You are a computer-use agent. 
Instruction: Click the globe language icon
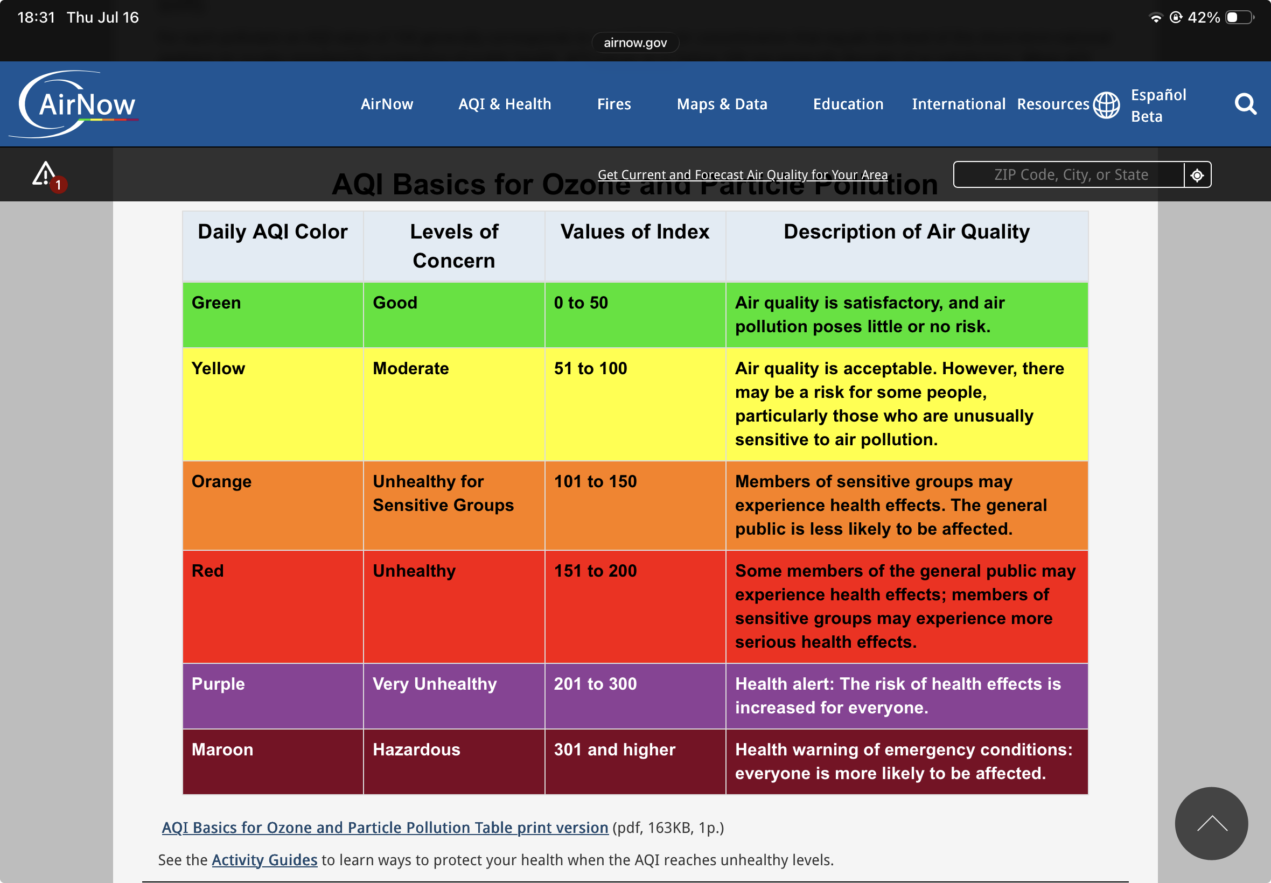1106,104
